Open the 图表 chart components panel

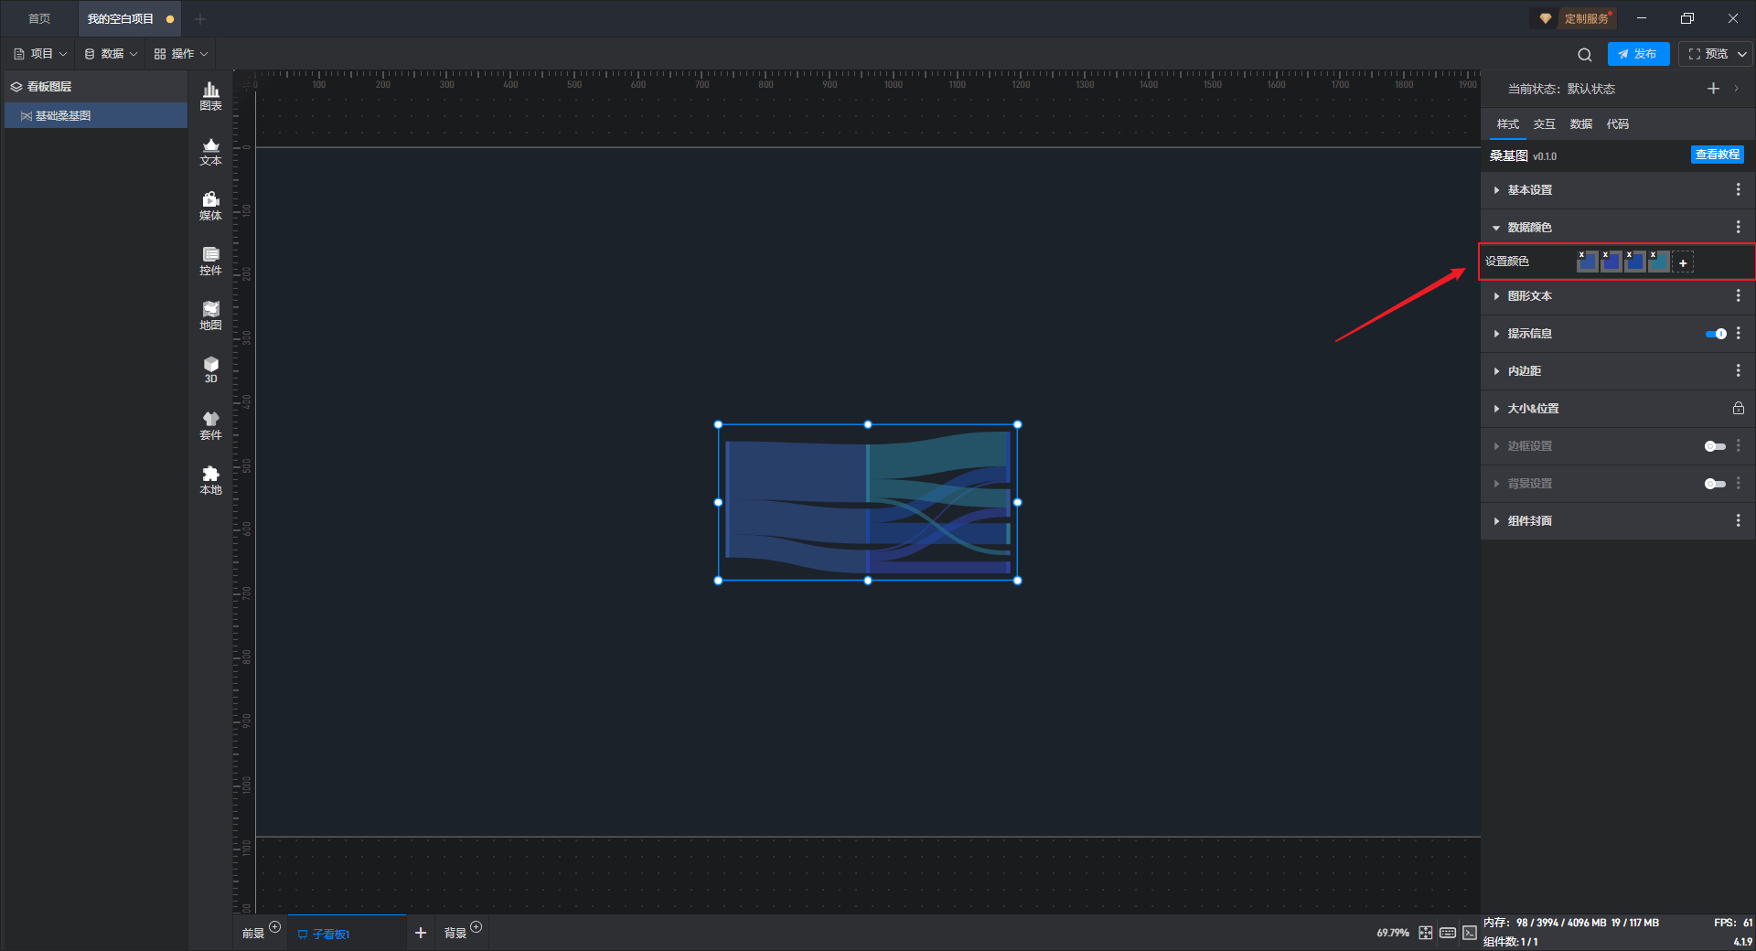click(210, 96)
